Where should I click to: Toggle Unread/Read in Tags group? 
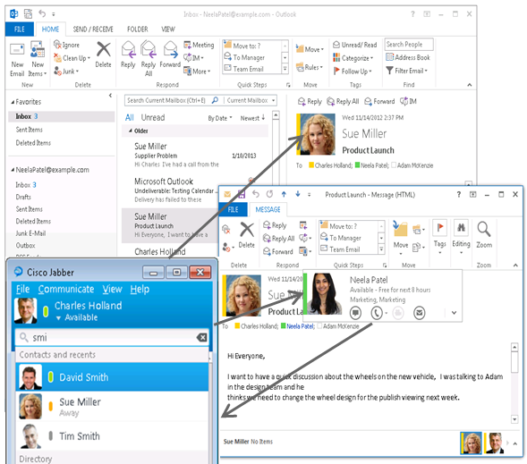[x=355, y=45]
